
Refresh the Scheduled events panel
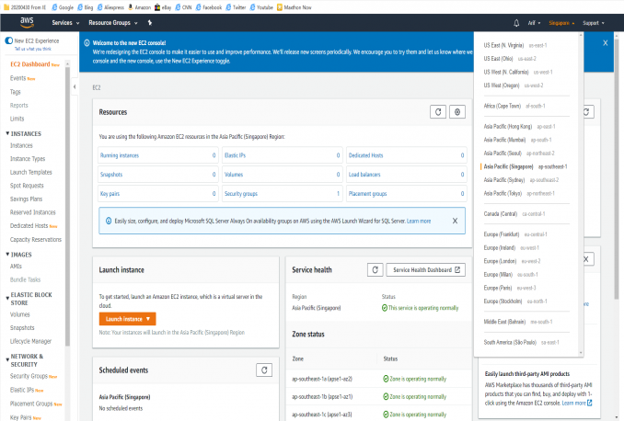coord(264,369)
